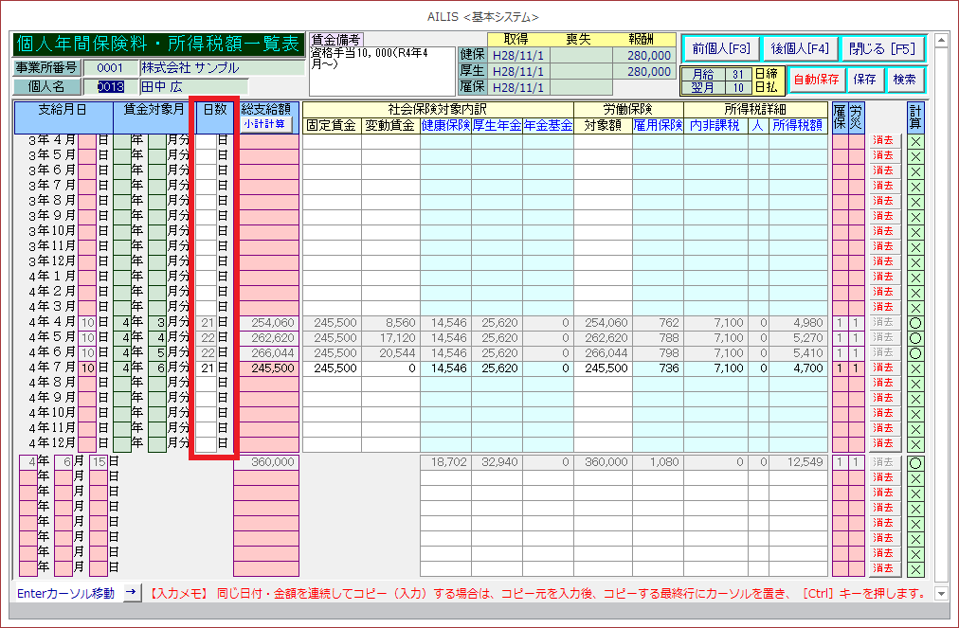959x628 pixels.
Task: Click the Enter cursor movement arrow icon
Action: [x=132, y=592]
